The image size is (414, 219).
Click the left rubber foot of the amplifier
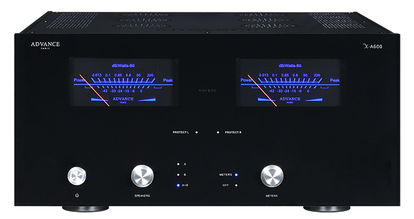pos(85,209)
